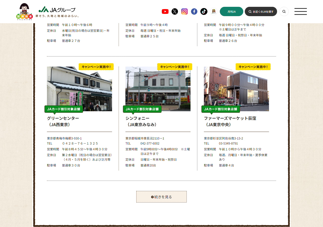Click the parking text 普通車２７台
The height and width of the screenshot is (227, 323).
71,40
